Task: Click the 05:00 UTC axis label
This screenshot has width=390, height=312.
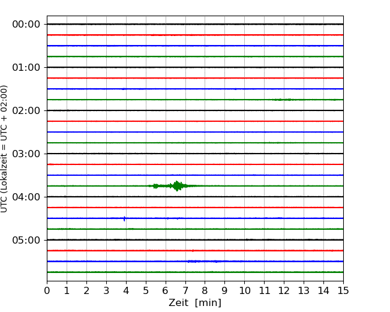Action: [26, 240]
